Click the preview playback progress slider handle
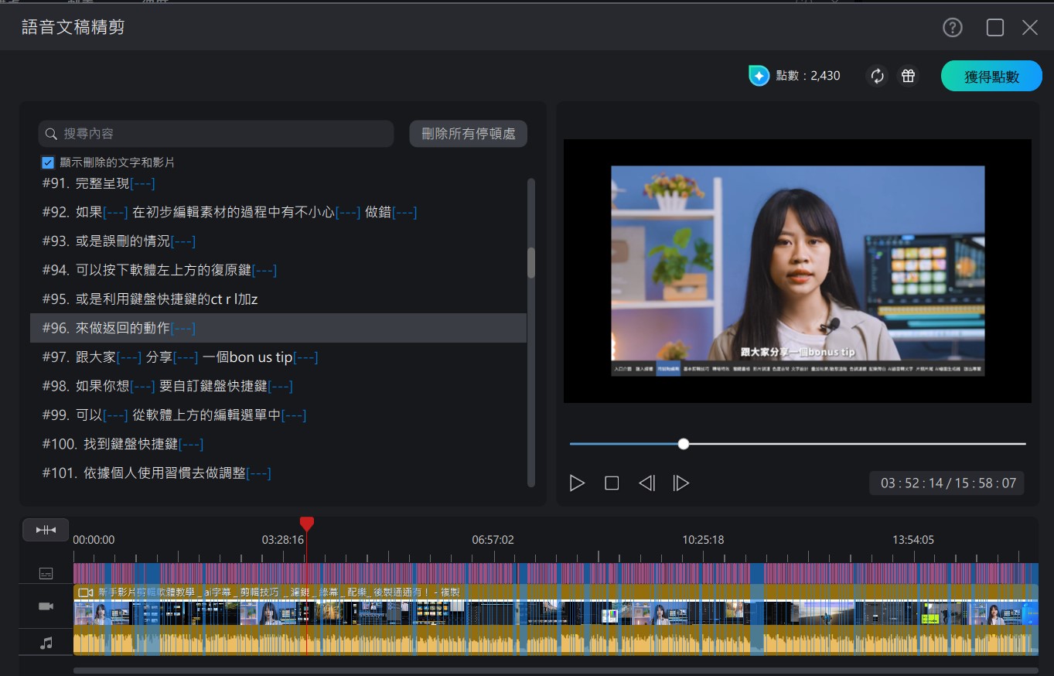 683,444
